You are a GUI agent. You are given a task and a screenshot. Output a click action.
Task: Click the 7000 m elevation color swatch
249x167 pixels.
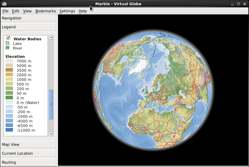coord(9,61)
